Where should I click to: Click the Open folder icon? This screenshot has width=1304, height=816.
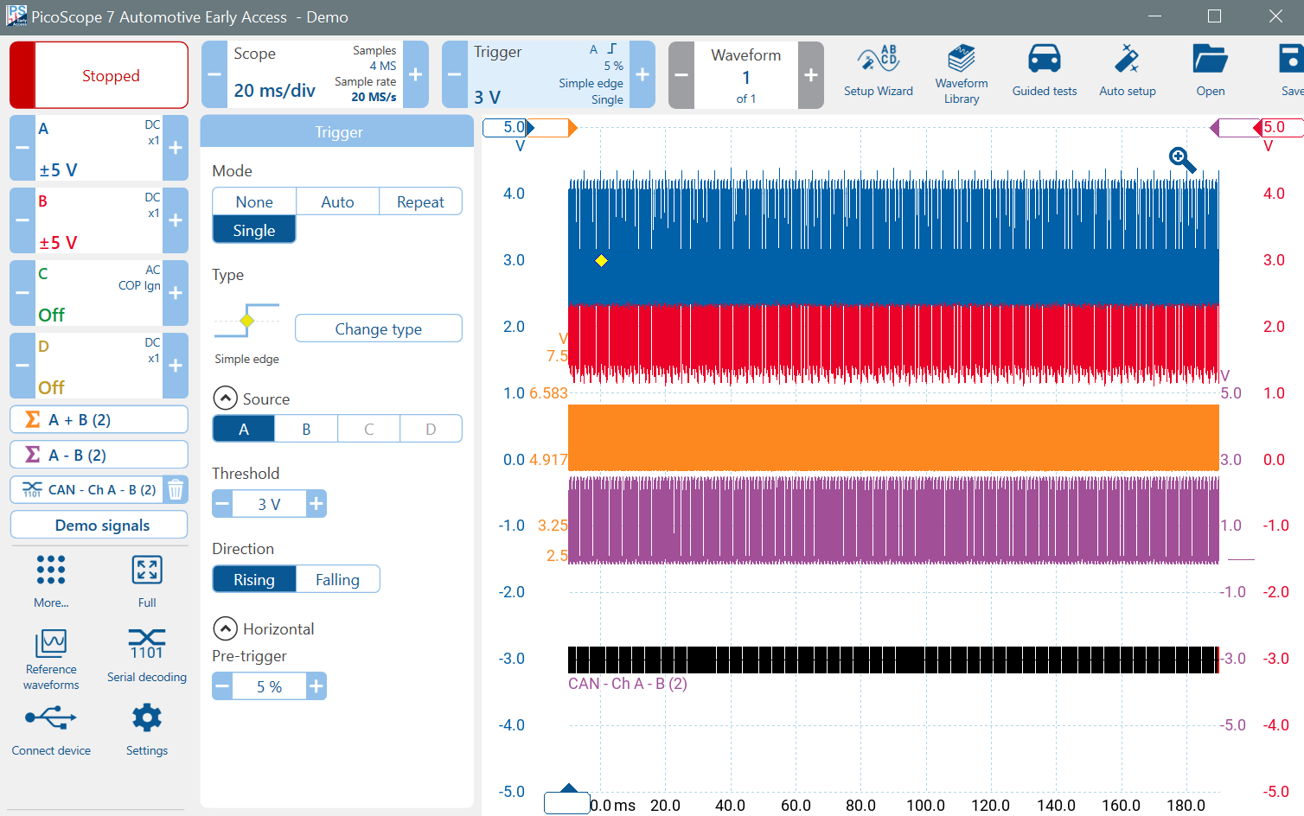tap(1210, 60)
